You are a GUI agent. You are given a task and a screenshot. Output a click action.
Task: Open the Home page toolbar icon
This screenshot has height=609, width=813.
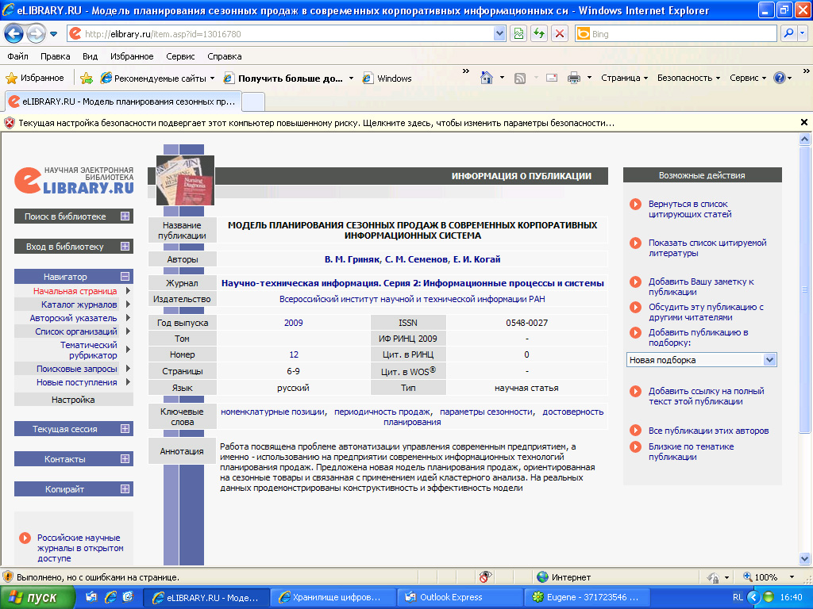pyautogui.click(x=487, y=78)
